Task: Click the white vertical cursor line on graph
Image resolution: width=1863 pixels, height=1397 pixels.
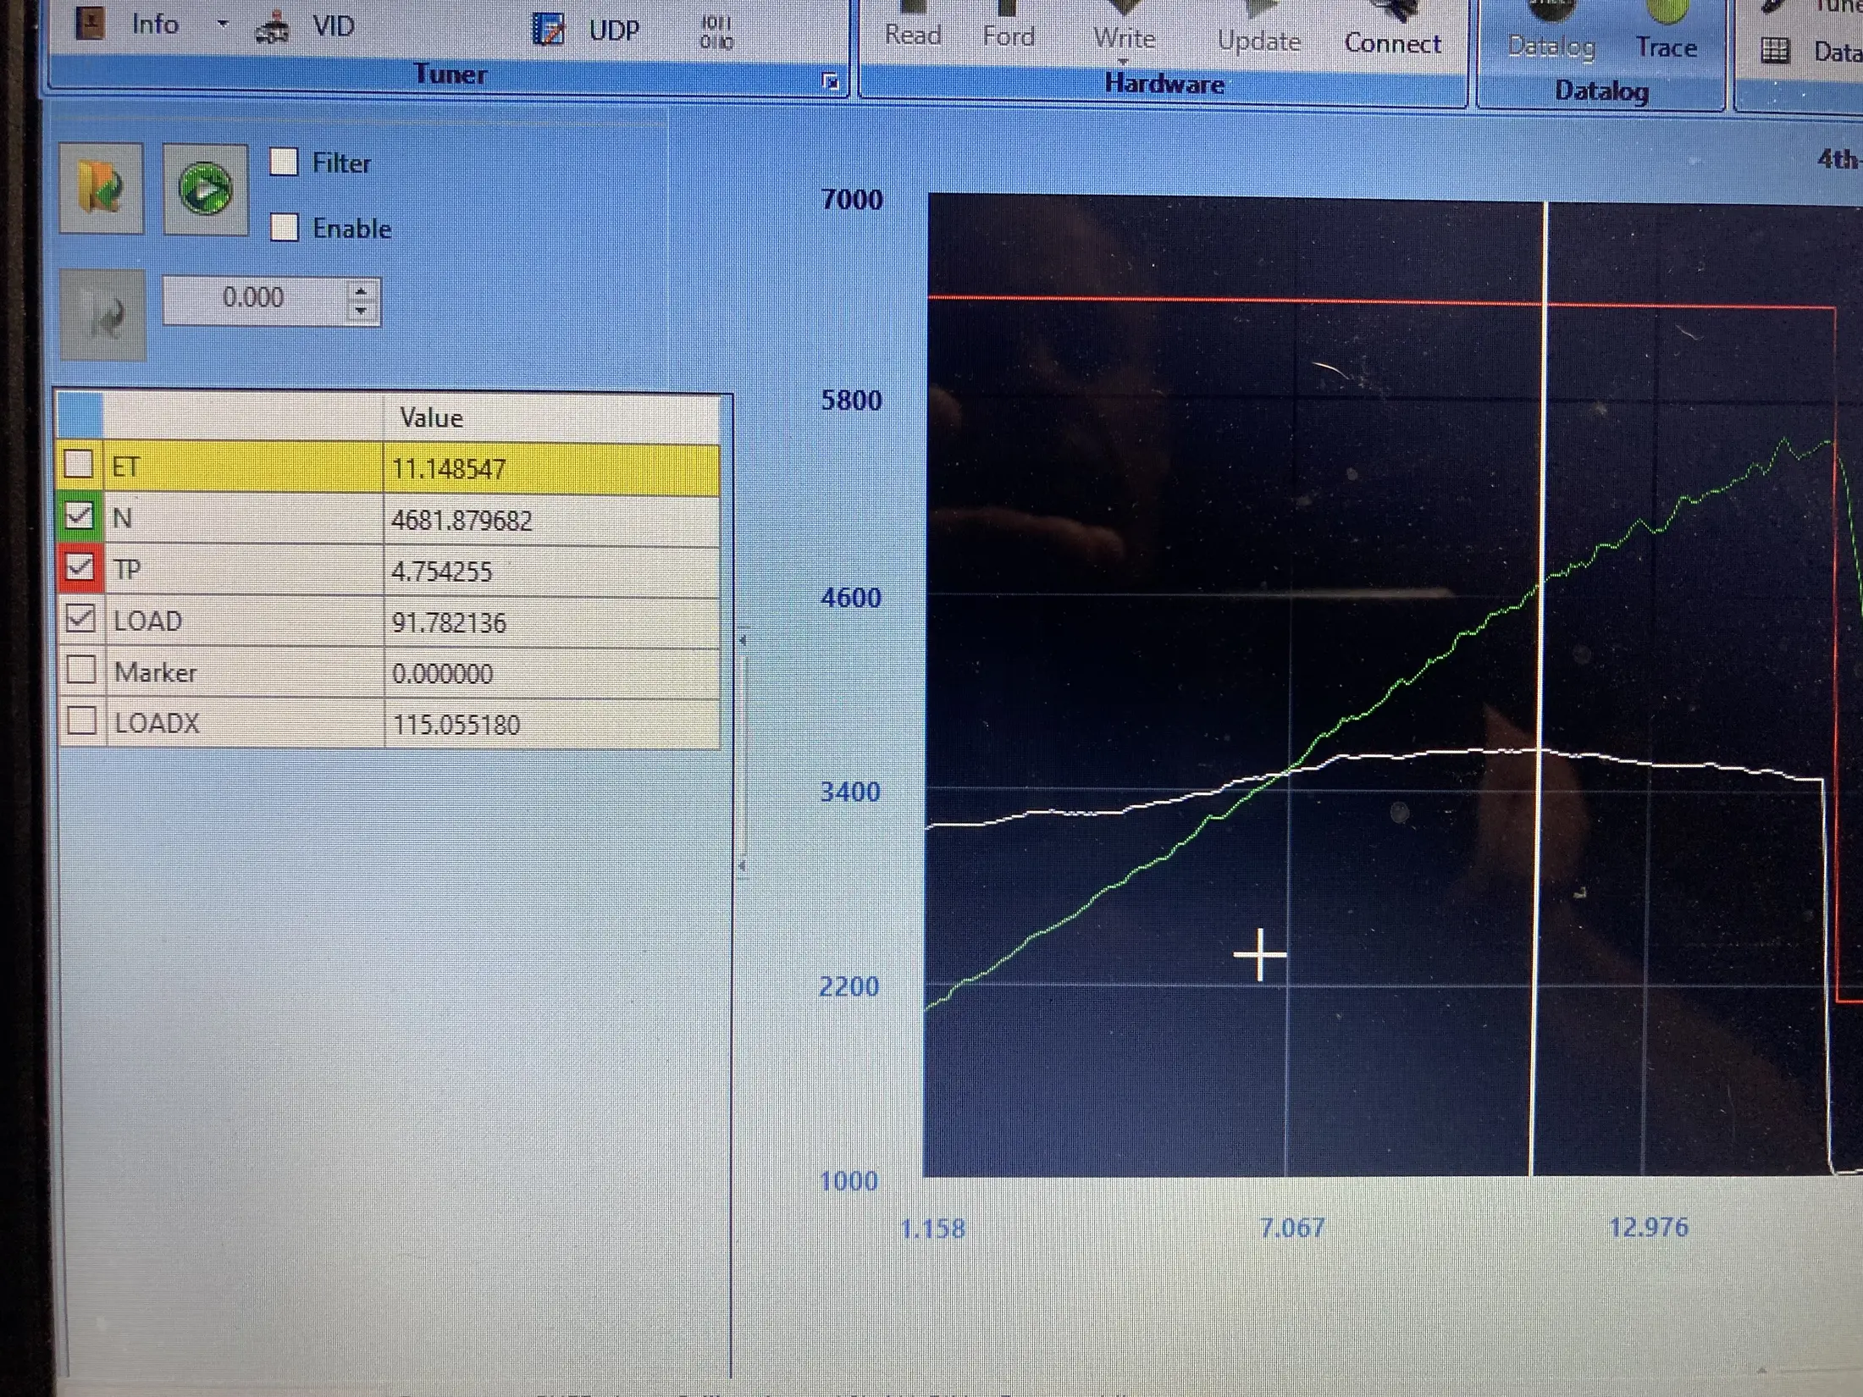Action: [x=1540, y=687]
